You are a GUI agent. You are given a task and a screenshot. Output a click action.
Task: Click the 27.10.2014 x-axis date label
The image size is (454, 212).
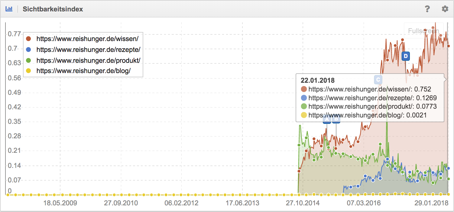(x=303, y=203)
